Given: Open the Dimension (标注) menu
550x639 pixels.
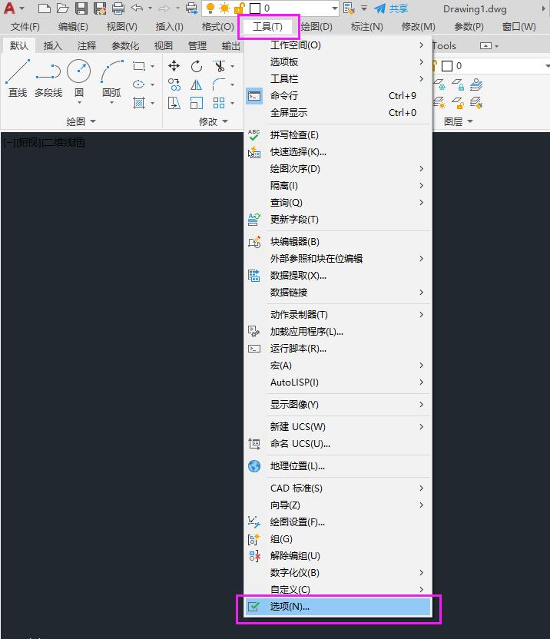Looking at the screenshot, I should [x=367, y=27].
